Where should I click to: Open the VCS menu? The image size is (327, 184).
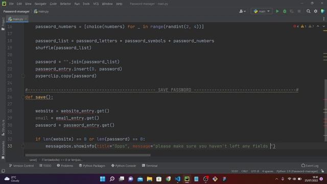coord(96,4)
